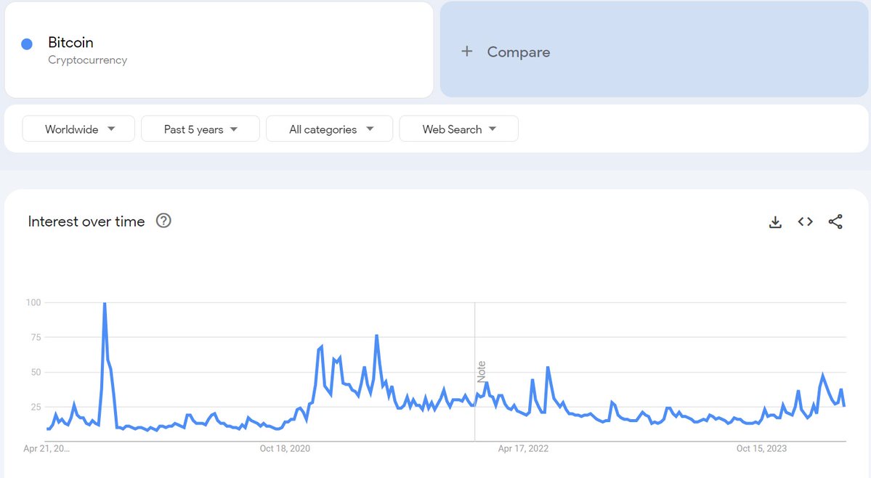The height and width of the screenshot is (478, 871).
Task: Click the blue Bitcoin color dot
Action: [x=27, y=44]
